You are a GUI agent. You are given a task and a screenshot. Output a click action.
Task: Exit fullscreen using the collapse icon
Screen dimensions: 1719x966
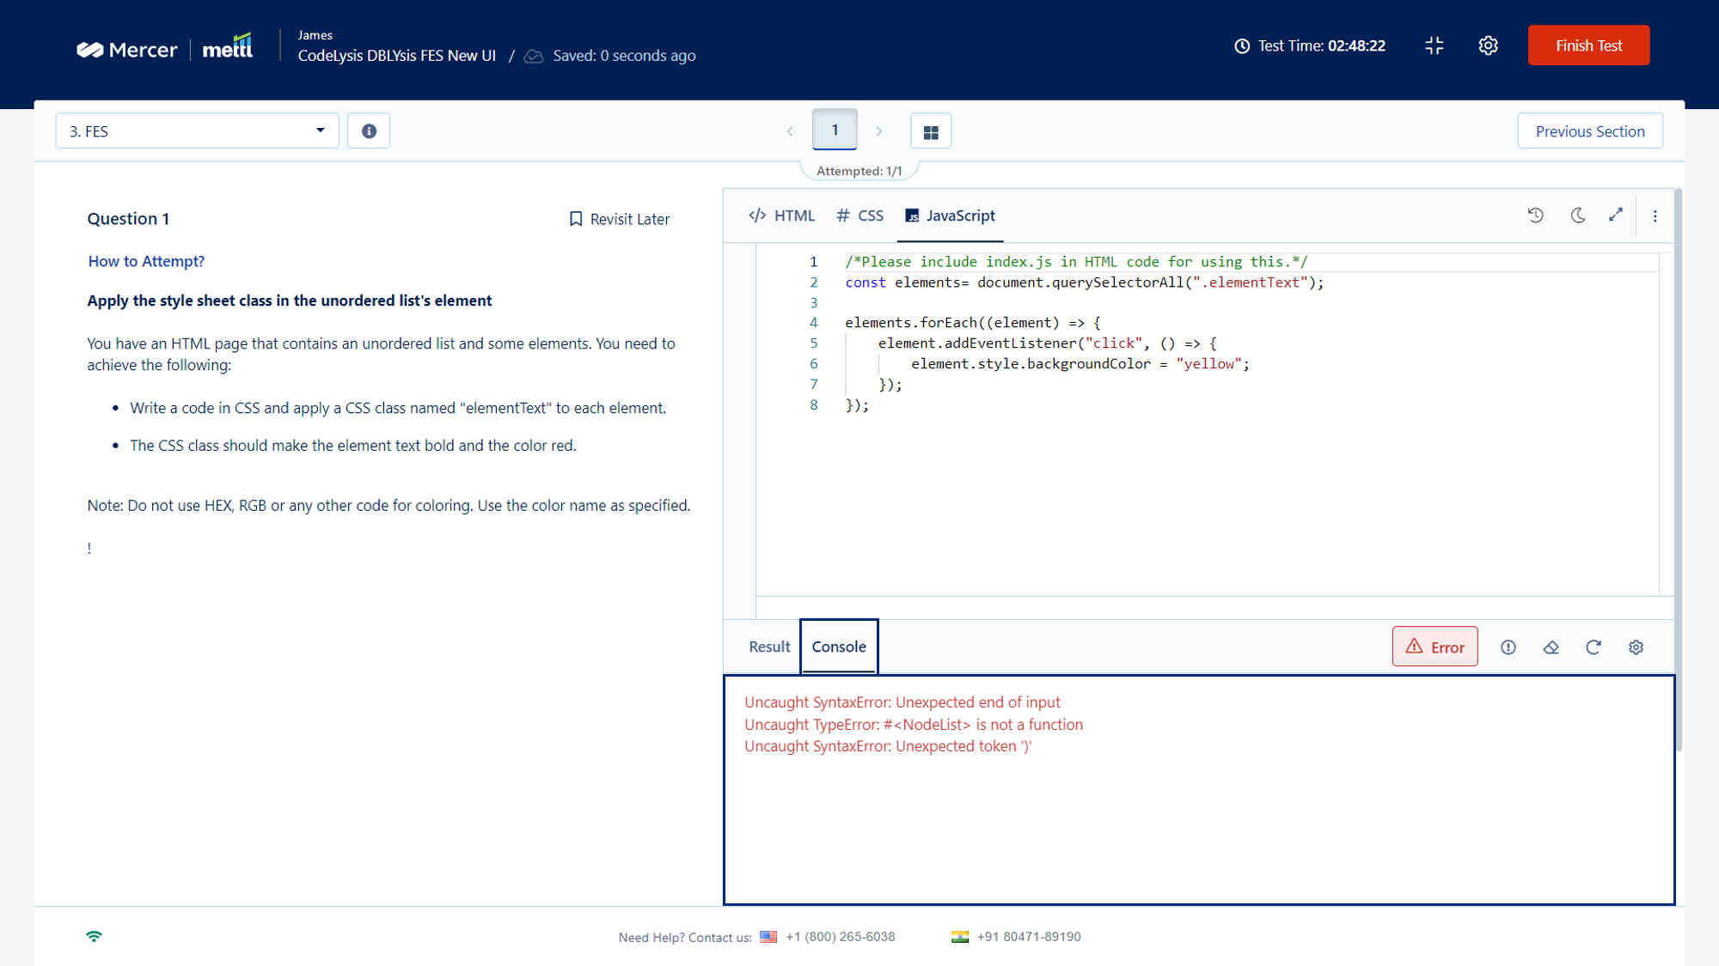1434,46
